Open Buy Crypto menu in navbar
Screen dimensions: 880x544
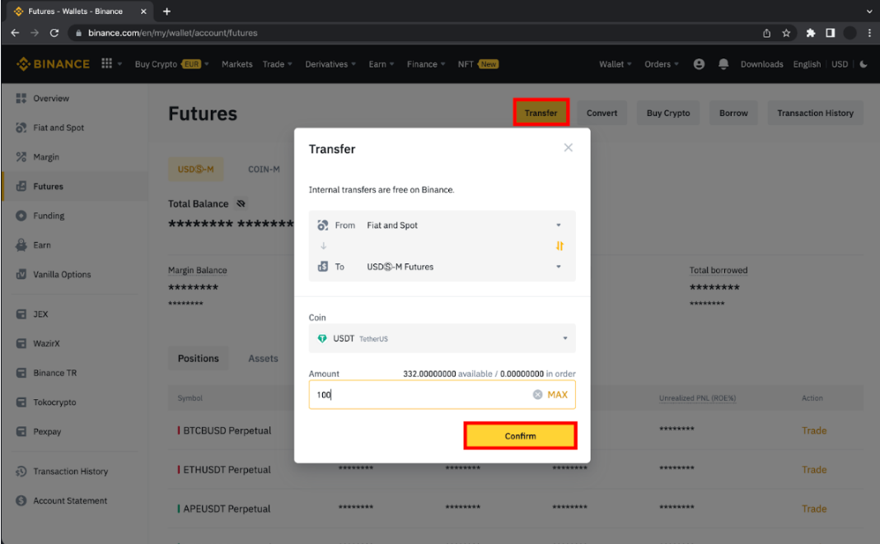click(x=171, y=64)
